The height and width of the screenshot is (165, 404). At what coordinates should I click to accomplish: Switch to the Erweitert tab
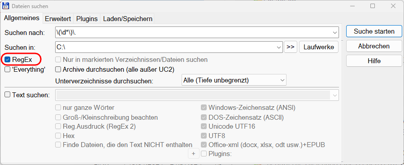click(58, 19)
